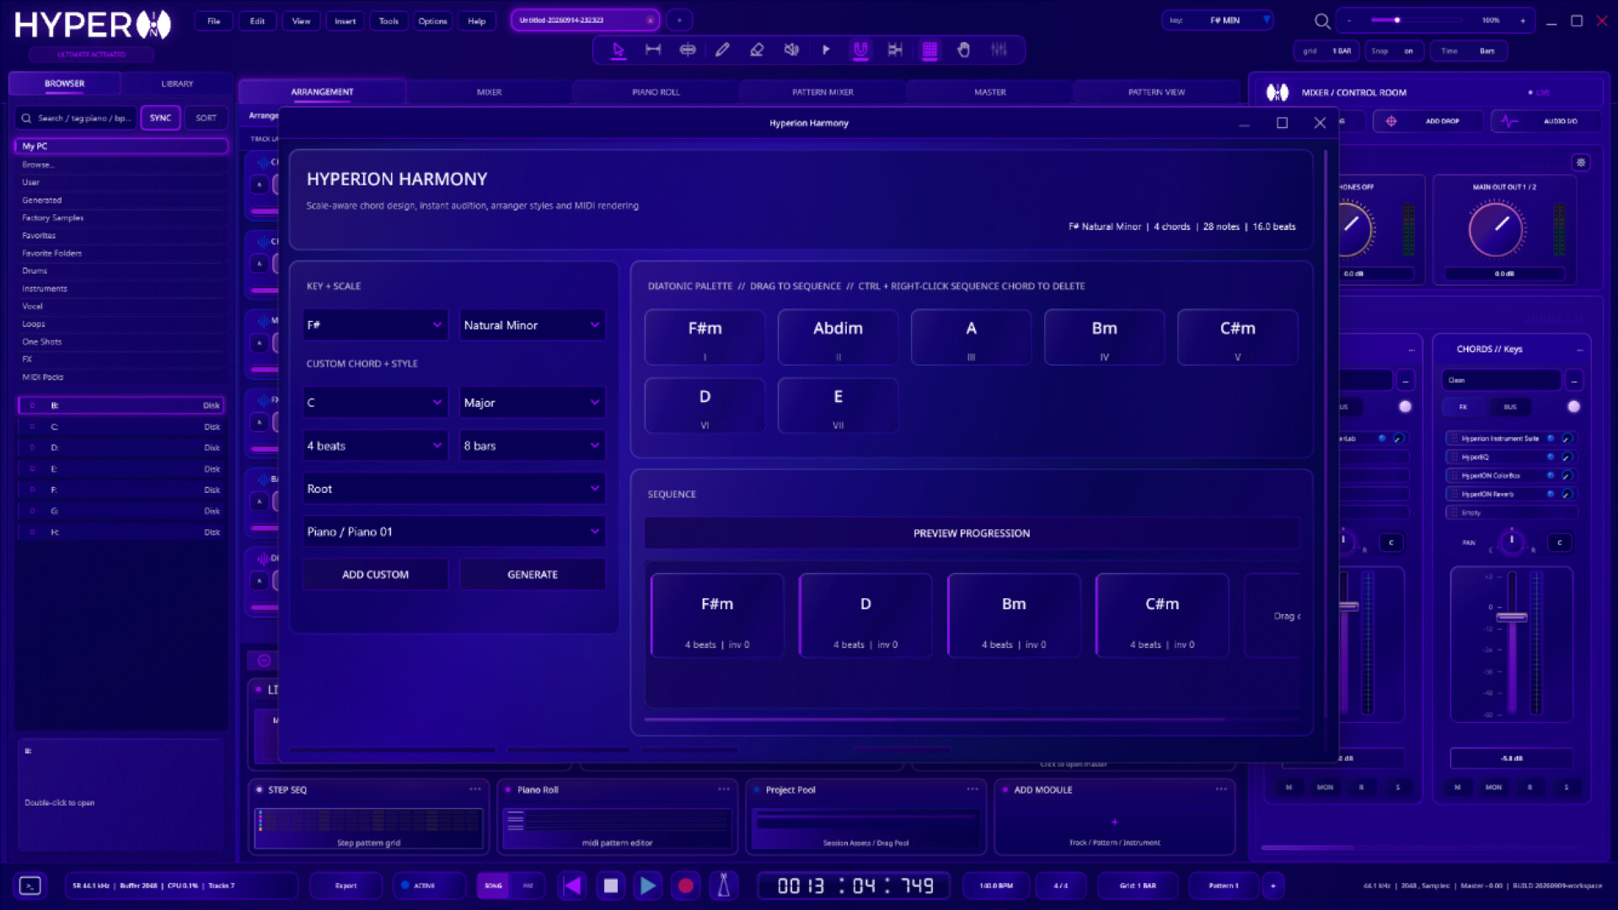Screen dimensions: 1618x910
Task: Open the Tools menu
Action: (388, 21)
